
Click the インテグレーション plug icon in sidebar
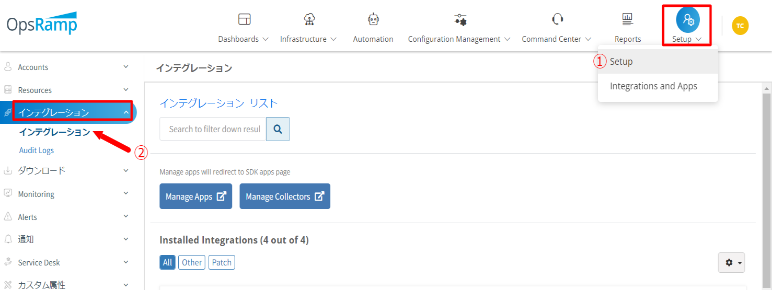(x=7, y=113)
